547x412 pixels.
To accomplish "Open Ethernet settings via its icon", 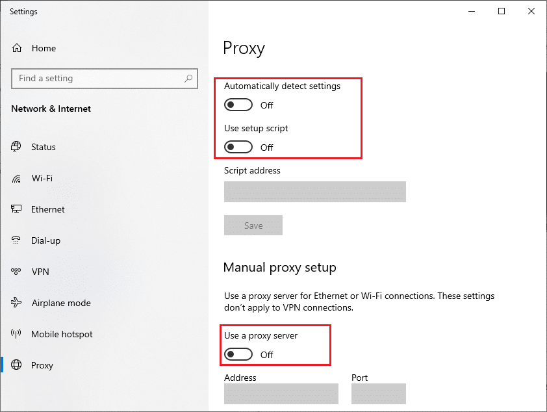I will point(15,209).
